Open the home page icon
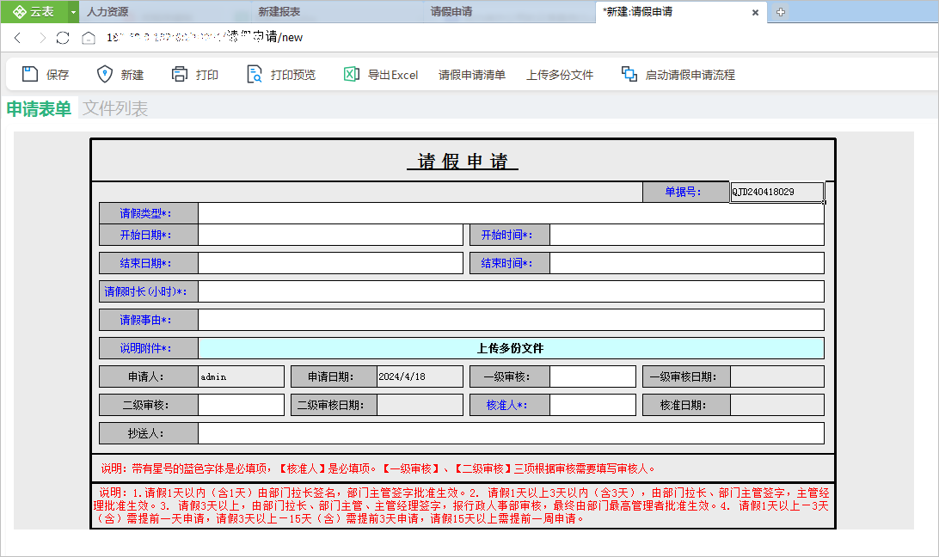Image resolution: width=939 pixels, height=557 pixels. [89, 38]
